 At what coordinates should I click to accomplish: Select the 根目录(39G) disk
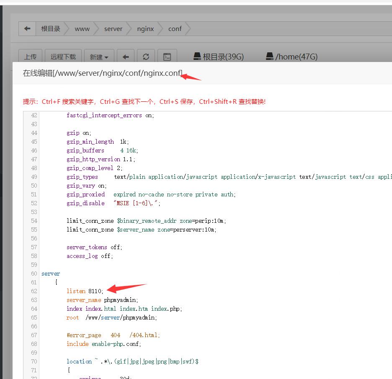219,57
